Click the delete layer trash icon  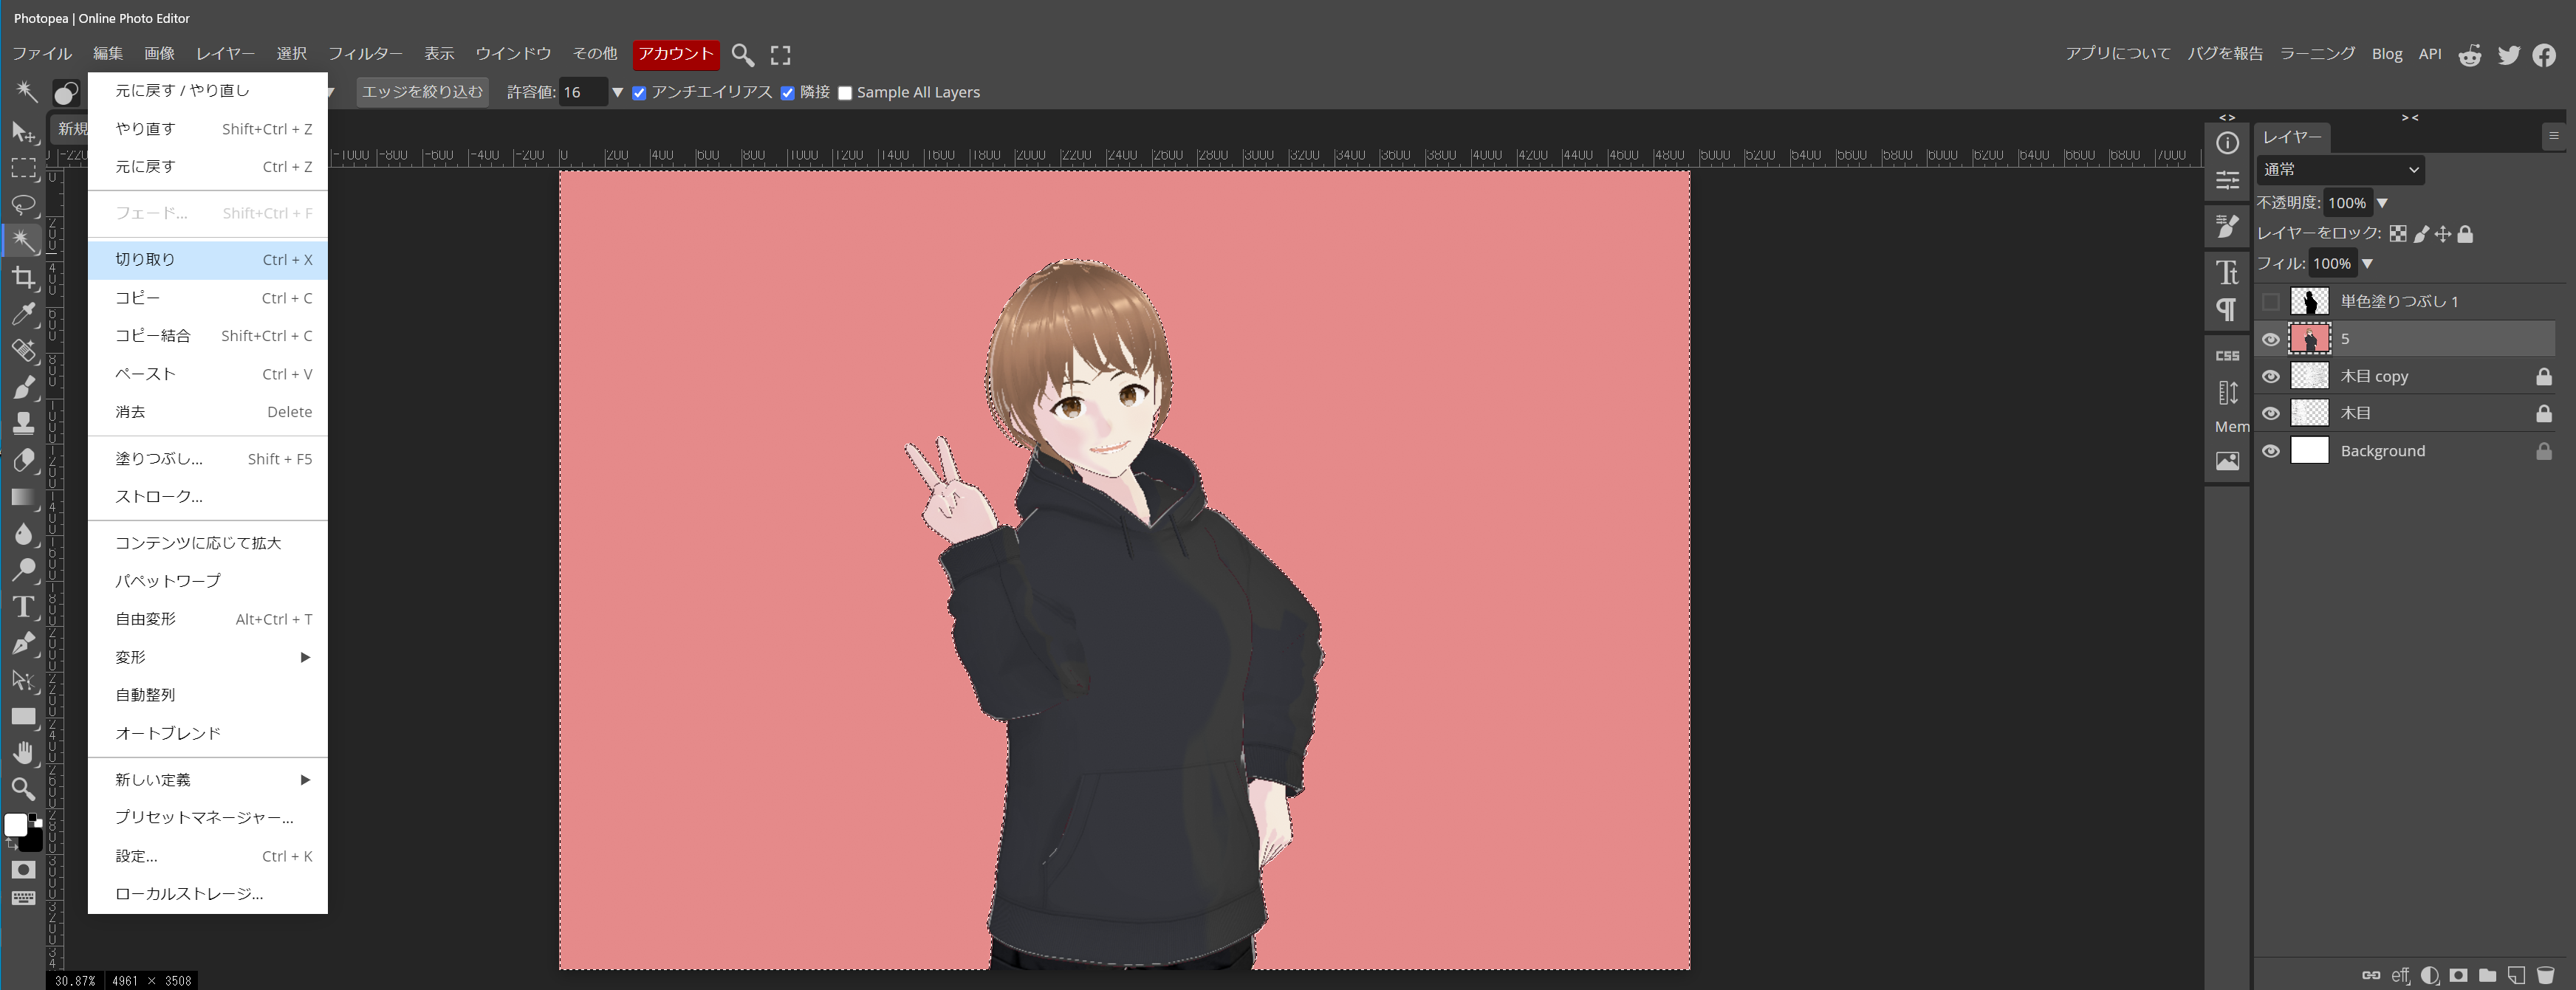(x=2546, y=975)
